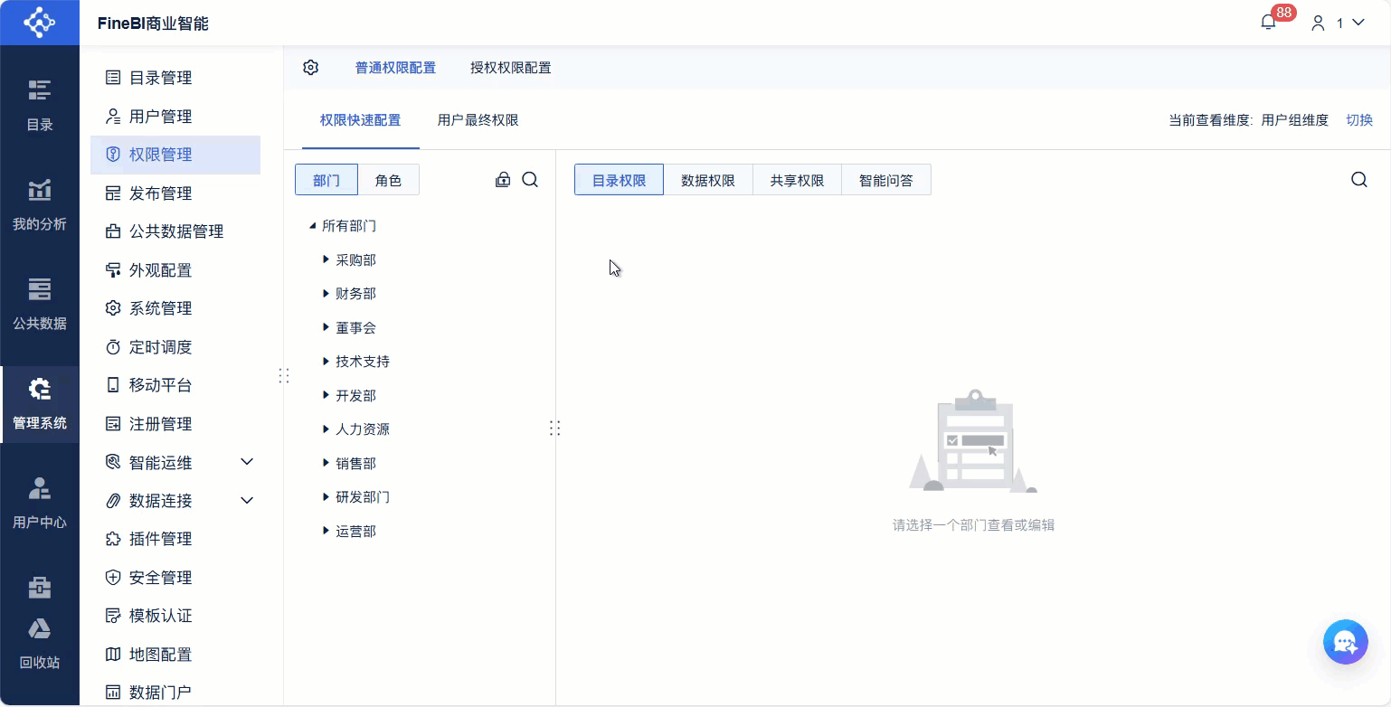This screenshot has width=1391, height=707.
Task: Select the 权限快速配置 tab
Action: pyautogui.click(x=360, y=120)
